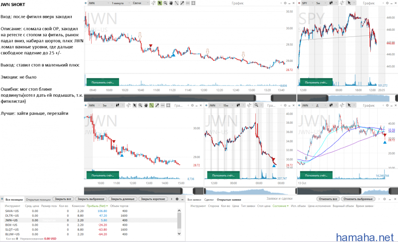
Task: Open settings gear of SPY chart panel
Action: point(387,3)
